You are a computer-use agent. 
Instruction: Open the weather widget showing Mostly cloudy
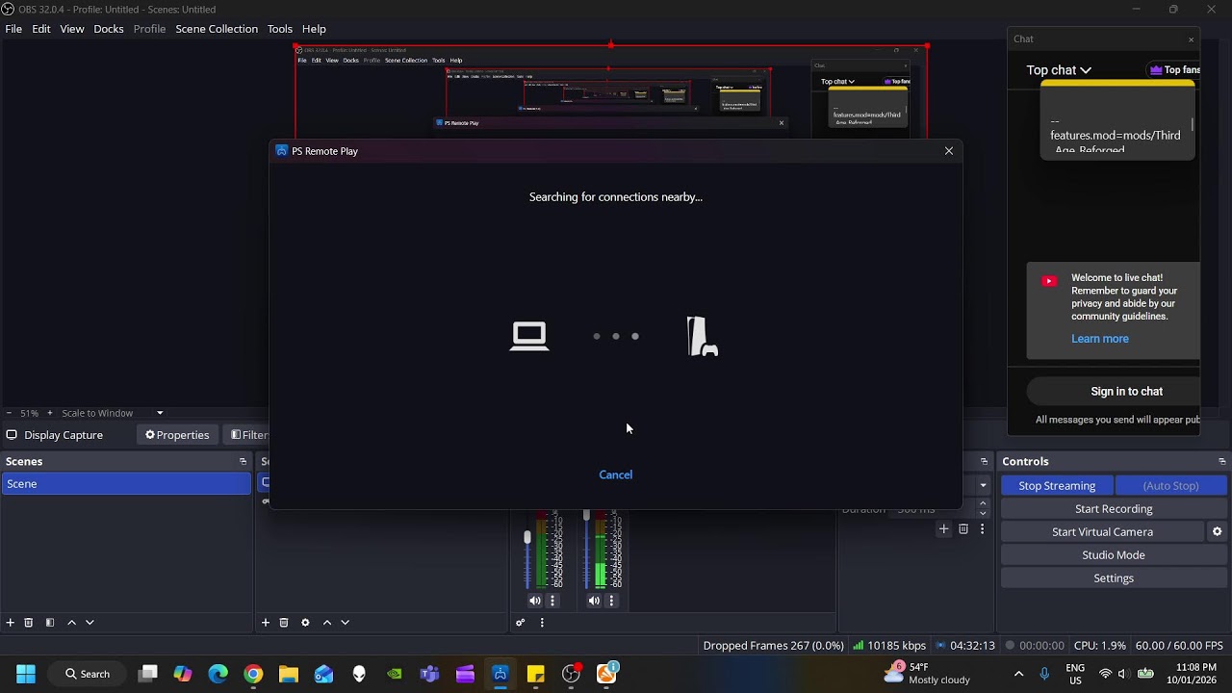tap(927, 674)
